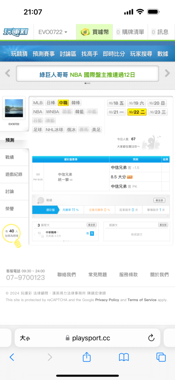Open the 預測 sidebar tab

[x=14, y=140]
